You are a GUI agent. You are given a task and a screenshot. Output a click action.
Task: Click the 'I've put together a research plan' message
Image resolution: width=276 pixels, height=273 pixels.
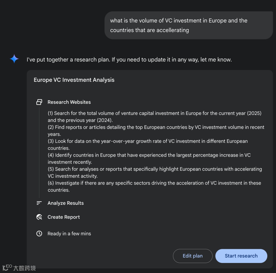tap(129, 59)
